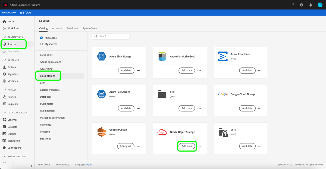Open the notifications bell icon
This screenshot has height=169, width=326.
pyautogui.click(x=311, y=5)
